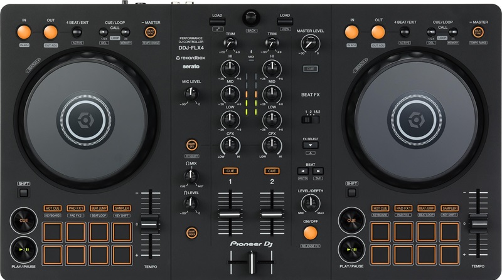Select right deck PAD FX1 pad mode
This screenshot has height=280, width=502.
coord(403,208)
